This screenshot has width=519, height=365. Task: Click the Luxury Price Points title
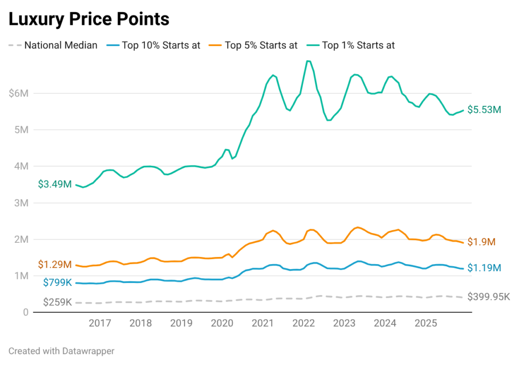coord(89,19)
